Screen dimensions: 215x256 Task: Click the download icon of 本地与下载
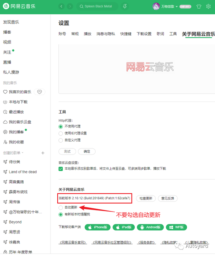pyautogui.click(x=5, y=102)
